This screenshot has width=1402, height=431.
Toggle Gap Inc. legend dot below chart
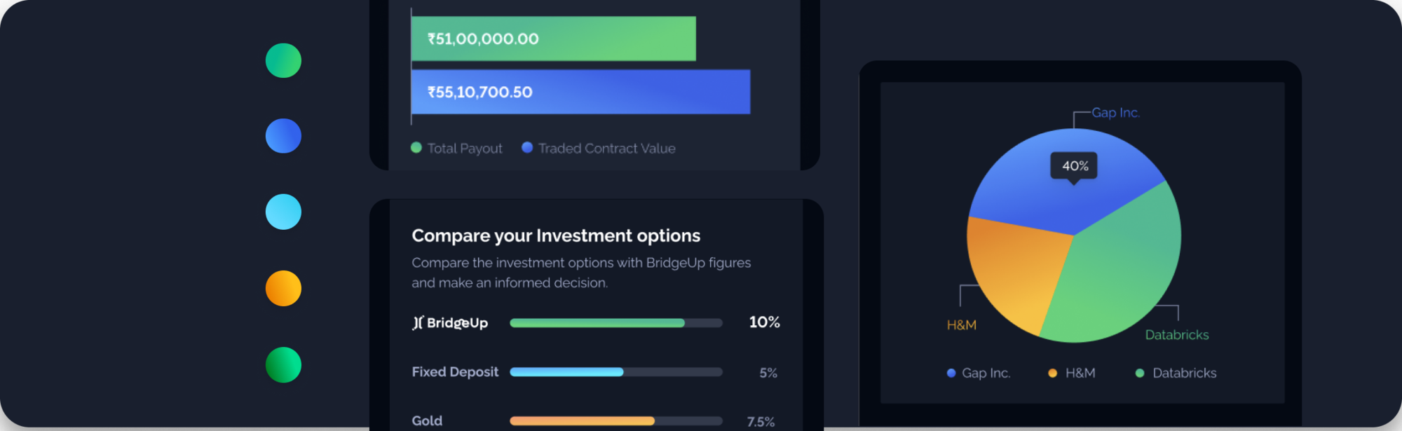(951, 373)
